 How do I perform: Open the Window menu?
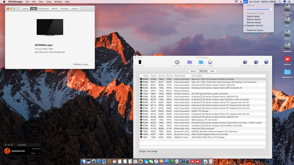(x=58, y=2)
